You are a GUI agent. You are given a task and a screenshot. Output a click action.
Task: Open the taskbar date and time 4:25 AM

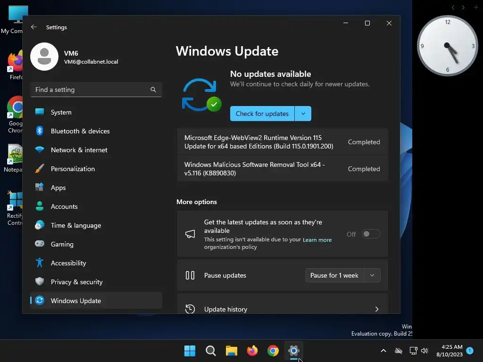pos(450,351)
